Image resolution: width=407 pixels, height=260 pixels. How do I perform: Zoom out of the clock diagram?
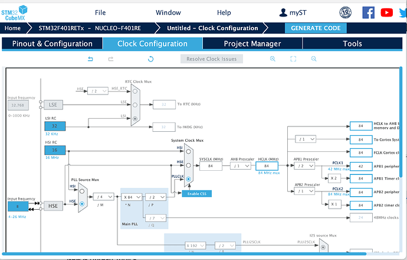coord(314,58)
